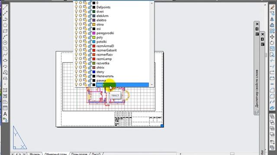Choose the Defpoints layer from list
The image size is (277, 155).
pos(103,7)
